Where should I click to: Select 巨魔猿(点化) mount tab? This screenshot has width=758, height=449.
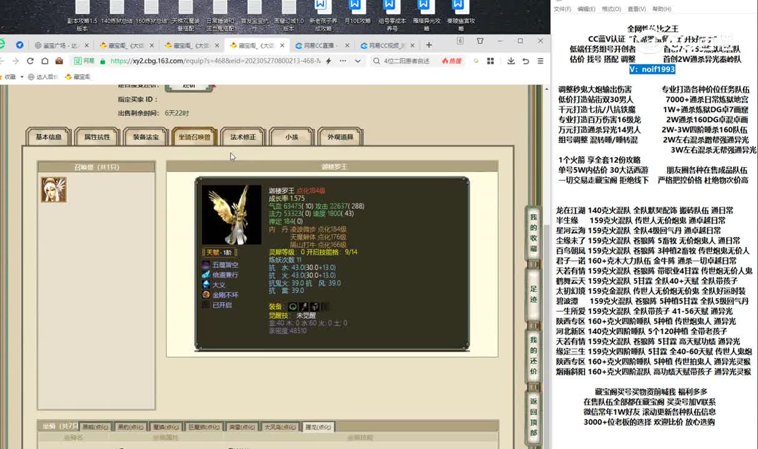(x=204, y=427)
